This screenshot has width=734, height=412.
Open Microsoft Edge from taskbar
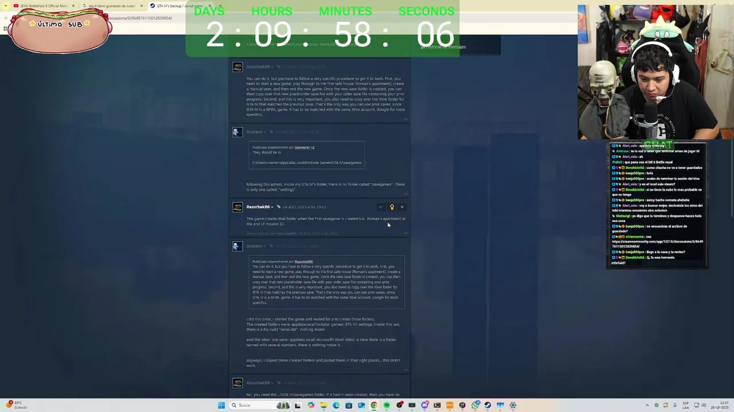pyautogui.click(x=336, y=405)
